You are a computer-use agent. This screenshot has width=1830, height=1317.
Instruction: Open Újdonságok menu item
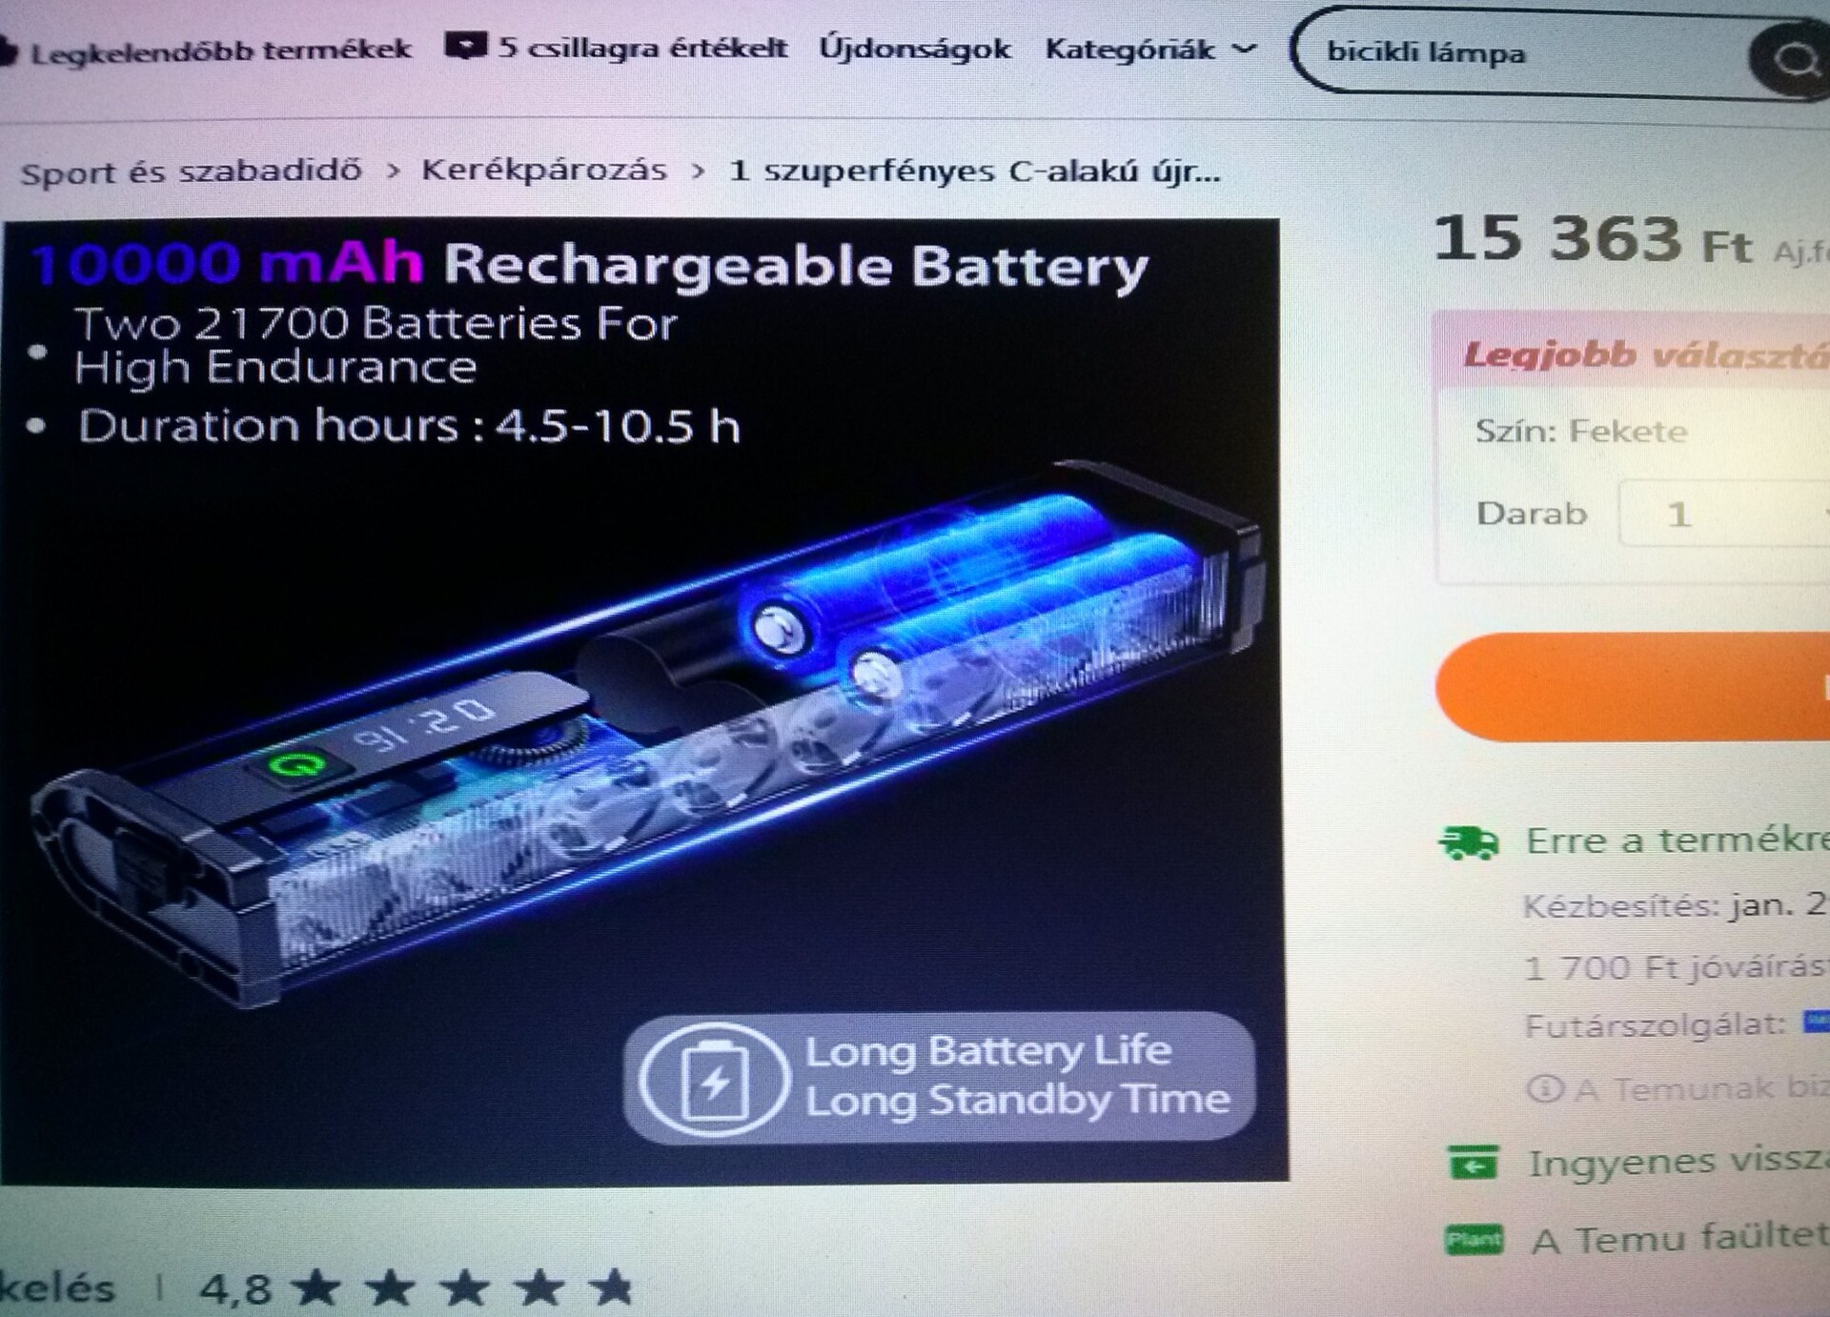point(914,48)
